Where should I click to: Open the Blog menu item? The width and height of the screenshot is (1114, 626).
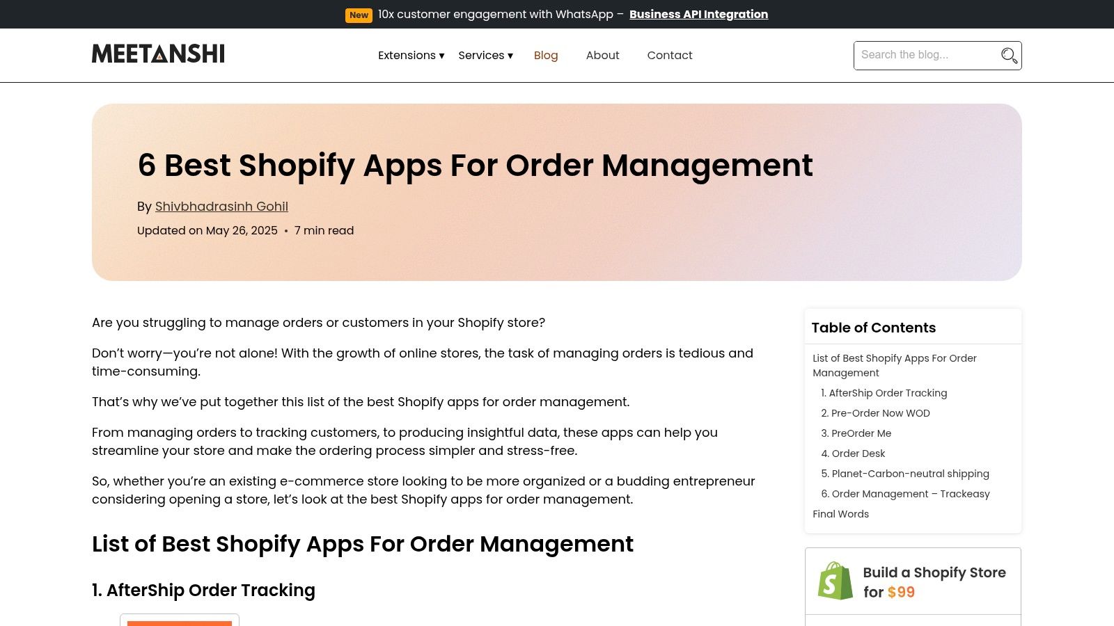click(546, 55)
